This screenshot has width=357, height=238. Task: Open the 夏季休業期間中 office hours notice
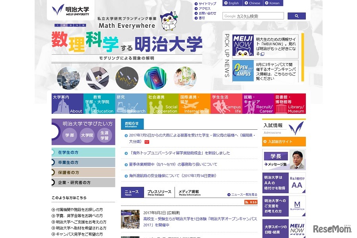coord(173,165)
